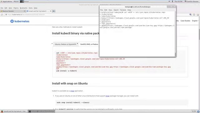Click the Firefox URL address field
Viewport: 200px width, 113px height.
[x=52, y=15]
